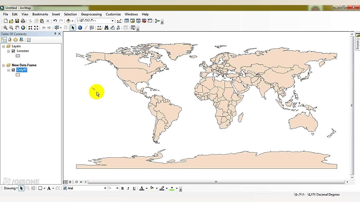Open the Geoprocessing menu

pos(91,14)
